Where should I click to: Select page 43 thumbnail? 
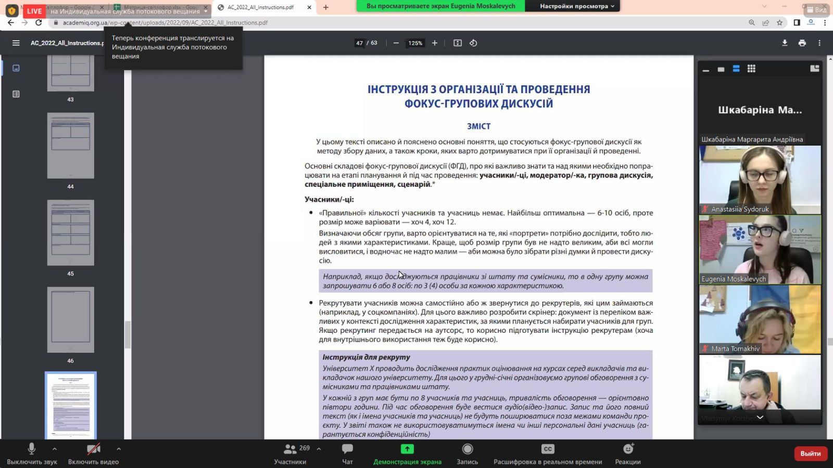71,73
